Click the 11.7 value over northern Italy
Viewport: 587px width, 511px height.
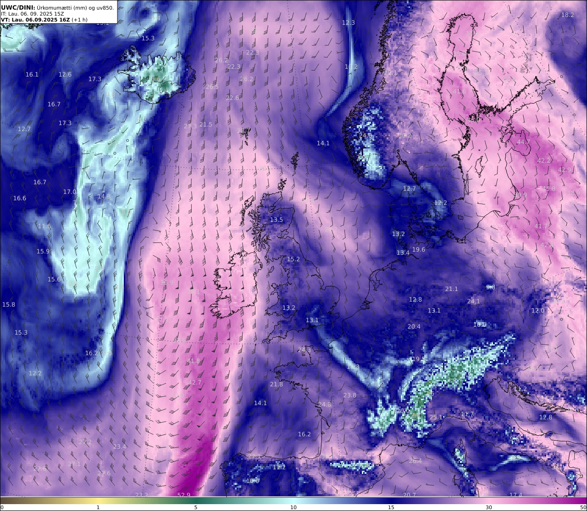(x=467, y=414)
